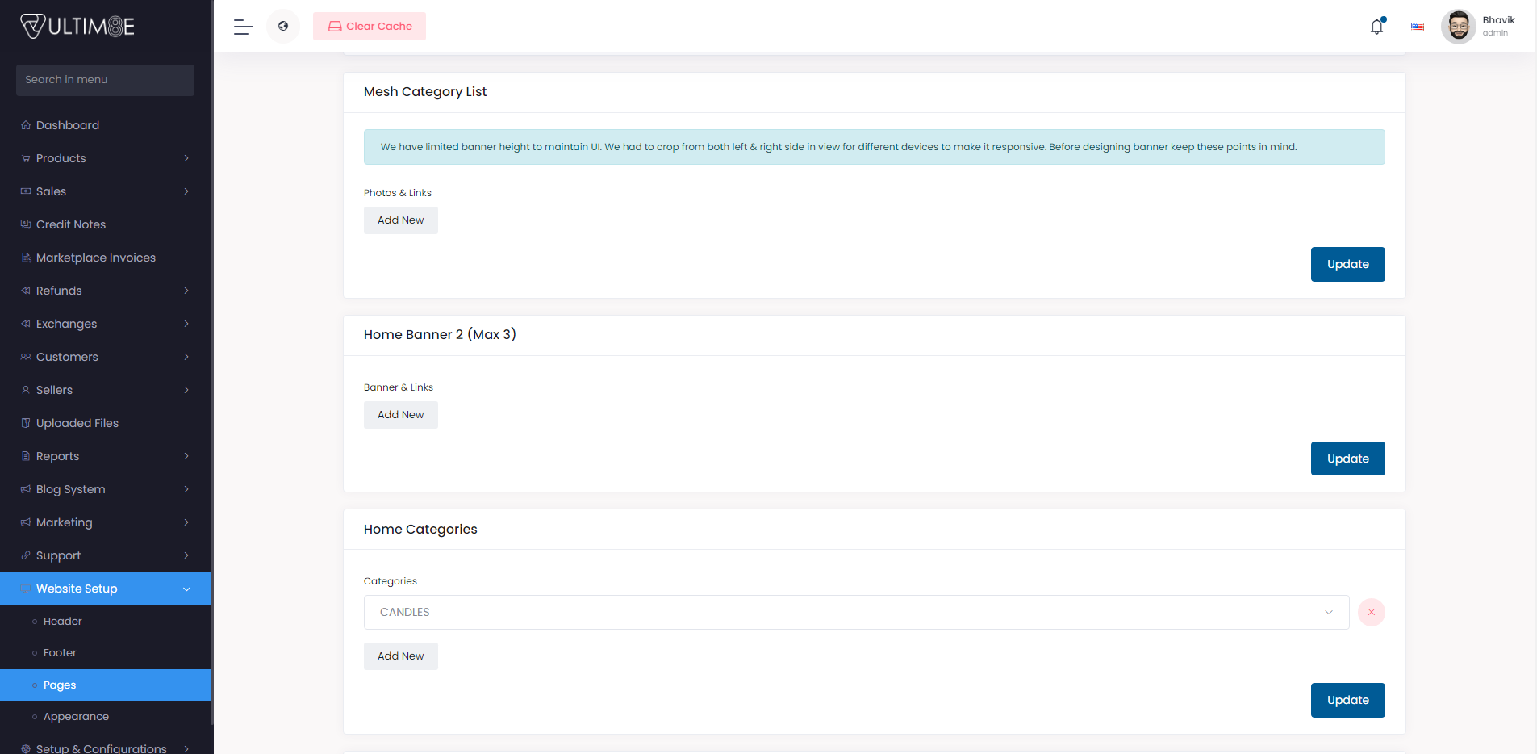
Task: Click the globe icon in the top bar
Action: click(282, 26)
